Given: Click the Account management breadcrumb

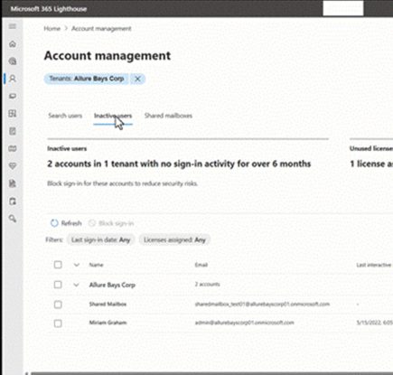Looking at the screenshot, I should [x=101, y=29].
